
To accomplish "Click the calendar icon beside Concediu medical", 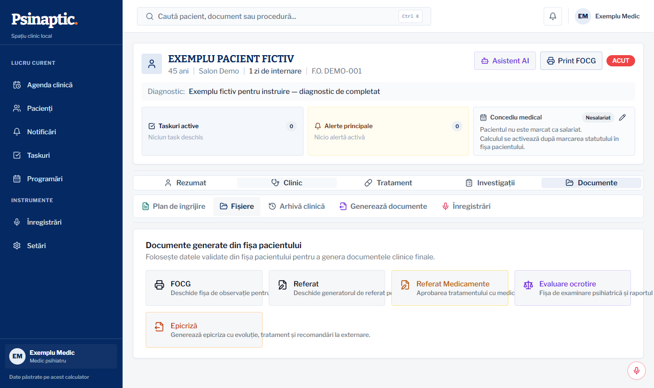I will point(483,117).
